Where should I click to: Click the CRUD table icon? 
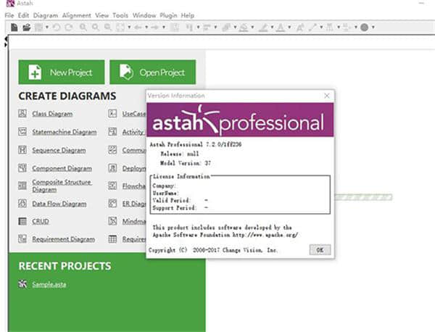point(24,221)
